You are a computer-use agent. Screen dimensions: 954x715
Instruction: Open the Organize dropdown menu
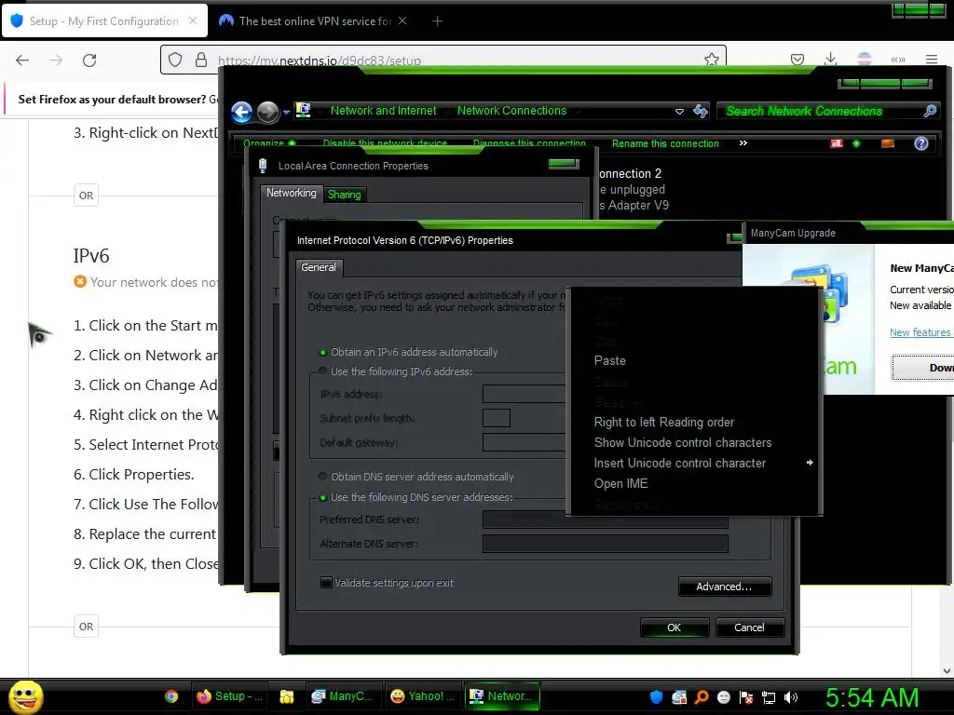(269, 143)
